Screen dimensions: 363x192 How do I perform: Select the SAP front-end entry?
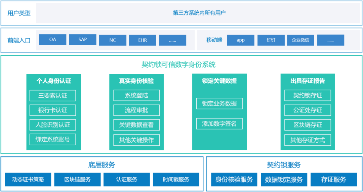click(83, 40)
